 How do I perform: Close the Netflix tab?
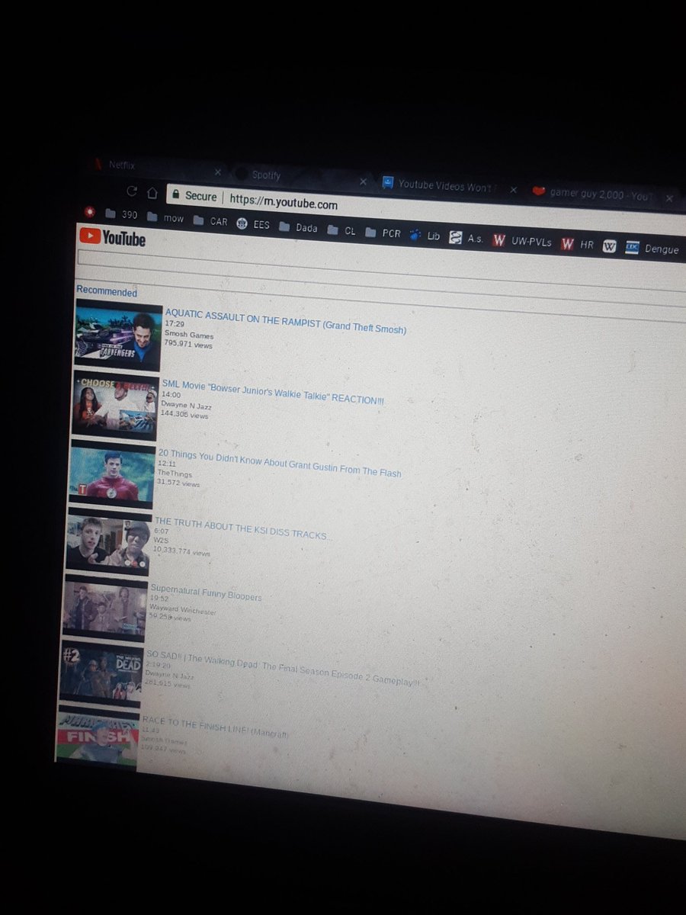click(x=217, y=172)
